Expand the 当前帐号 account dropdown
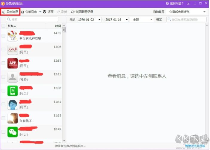 pyautogui.click(x=204, y=12)
